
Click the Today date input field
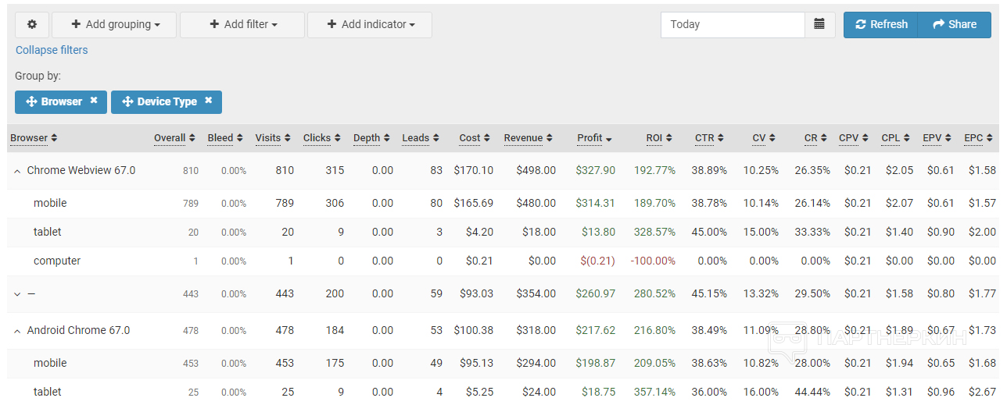pos(732,25)
